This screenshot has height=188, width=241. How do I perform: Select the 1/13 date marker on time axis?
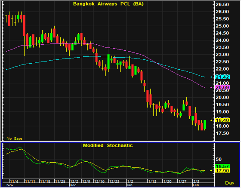pyautogui.click(x=152, y=181)
